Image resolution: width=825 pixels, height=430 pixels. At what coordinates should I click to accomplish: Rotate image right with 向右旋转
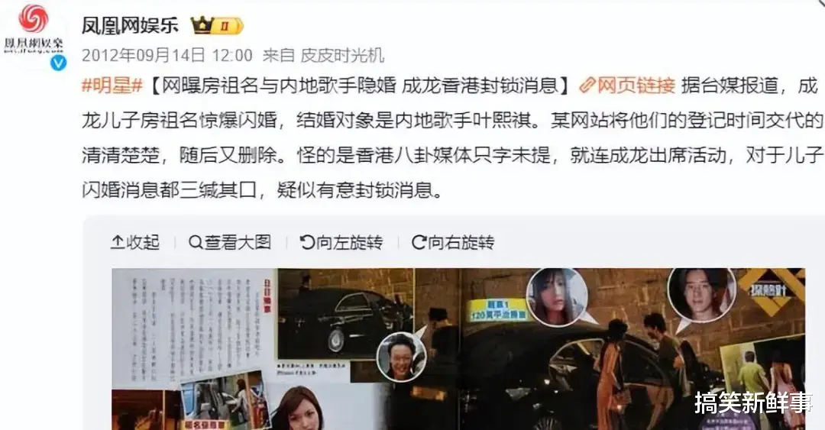coord(453,242)
